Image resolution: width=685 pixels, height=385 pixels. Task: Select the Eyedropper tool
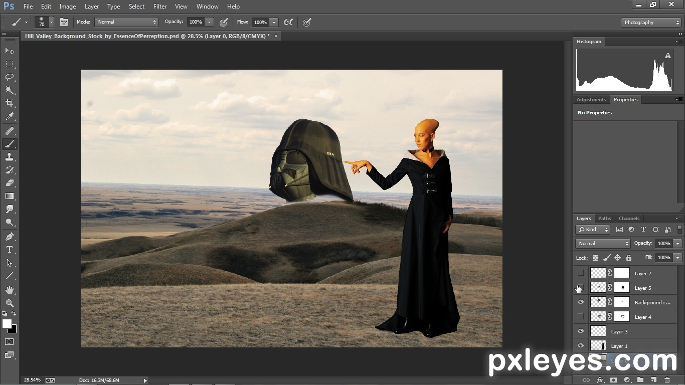pyautogui.click(x=10, y=116)
